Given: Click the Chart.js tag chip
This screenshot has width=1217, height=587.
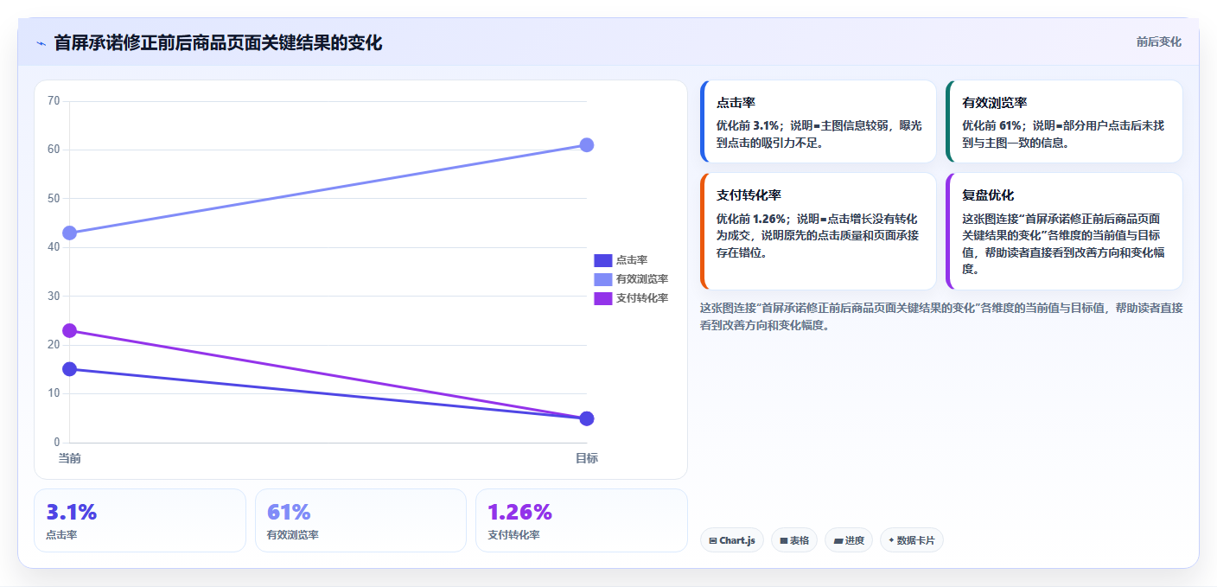Looking at the screenshot, I should (x=732, y=540).
